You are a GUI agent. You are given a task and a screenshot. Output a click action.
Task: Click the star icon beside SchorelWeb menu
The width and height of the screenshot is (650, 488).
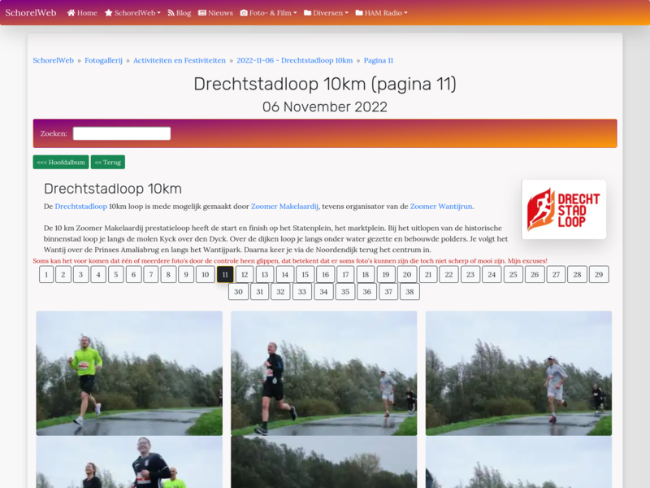(109, 13)
